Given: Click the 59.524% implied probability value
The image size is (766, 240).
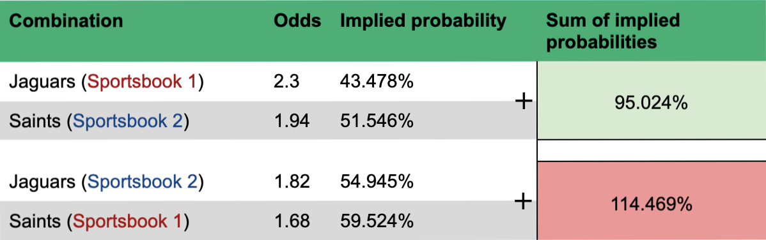Looking at the screenshot, I should (x=377, y=221).
